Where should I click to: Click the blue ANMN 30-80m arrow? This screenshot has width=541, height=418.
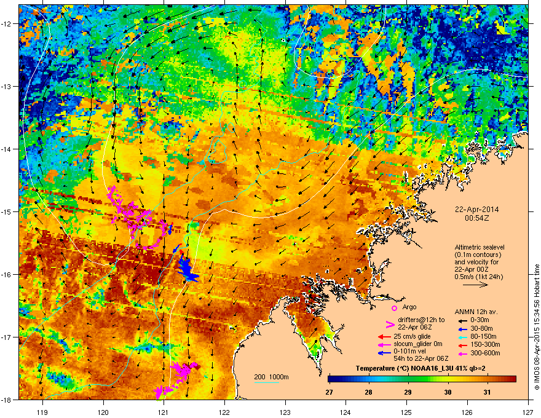[464, 329]
